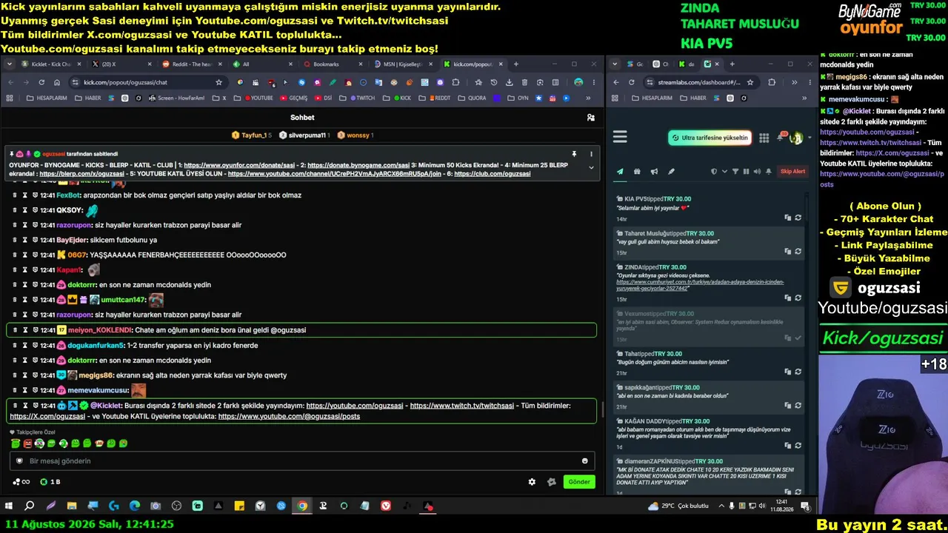Replay KIA PV5 tip alert
The height and width of the screenshot is (533, 948).
(x=798, y=218)
